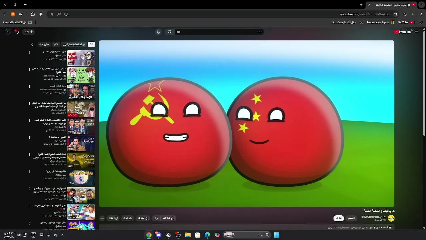
Task: Open the Joe HaTTab video thumbnail
Action: [81, 195]
